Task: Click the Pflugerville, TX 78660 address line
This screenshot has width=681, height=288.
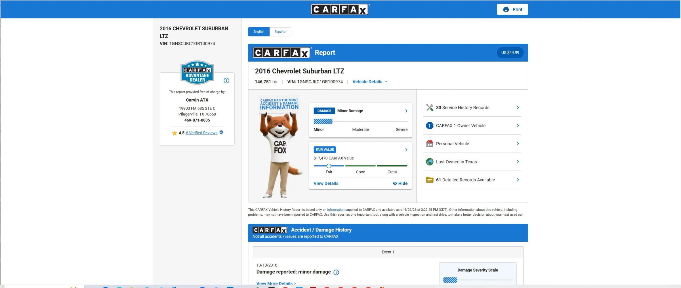Action: pyautogui.click(x=197, y=114)
